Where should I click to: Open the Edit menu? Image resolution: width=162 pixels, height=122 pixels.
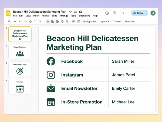coord(21,16)
